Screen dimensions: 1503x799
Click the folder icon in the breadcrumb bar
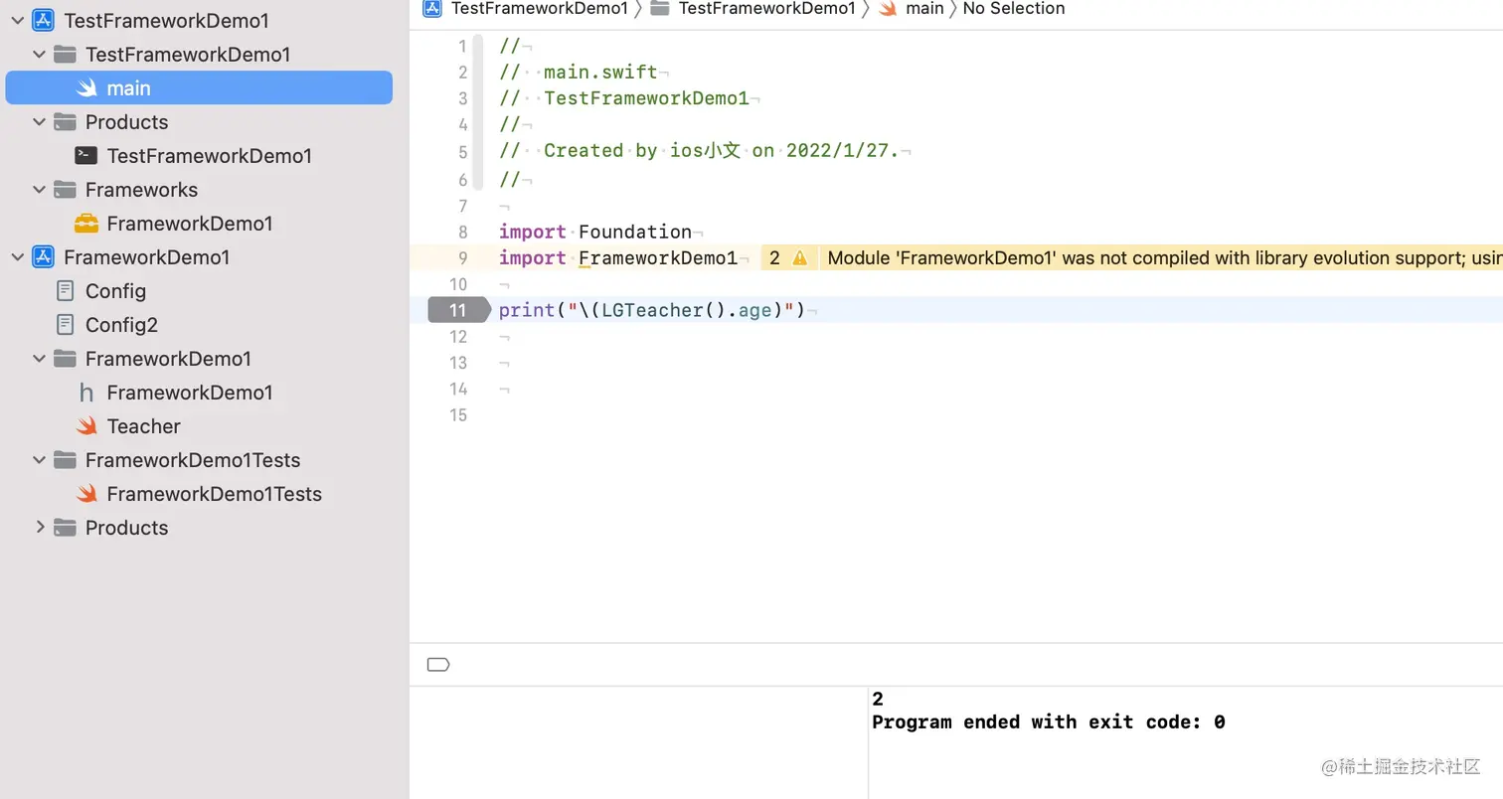659,9
